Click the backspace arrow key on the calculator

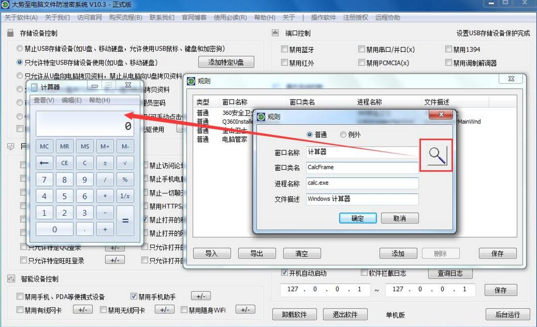[44, 163]
